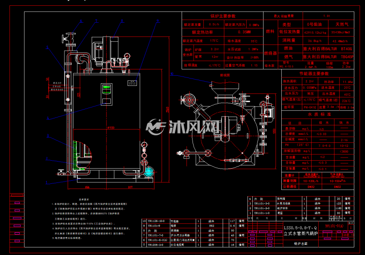The width and height of the screenshot is (365, 255).
Task: Select the 12m² tube bundle area value
Action: pyautogui.click(x=215, y=57)
